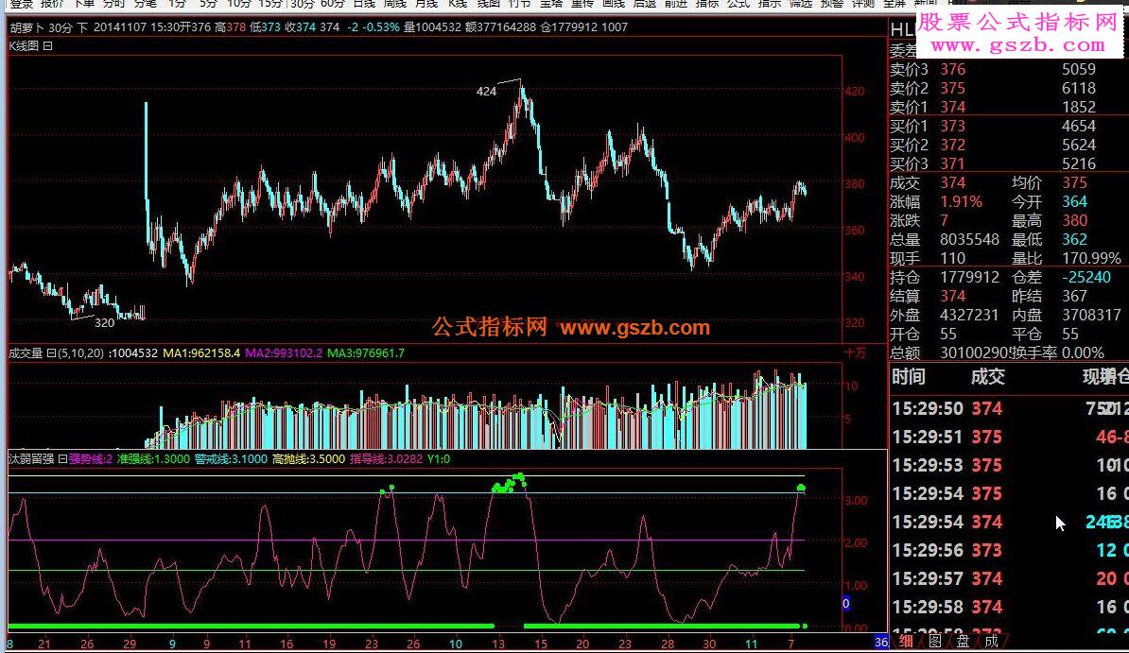Click the 卖价1 price 374

pos(952,108)
